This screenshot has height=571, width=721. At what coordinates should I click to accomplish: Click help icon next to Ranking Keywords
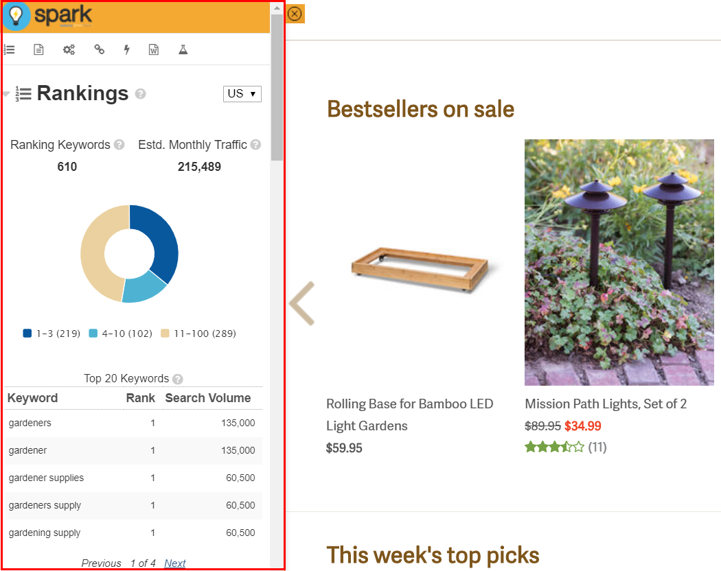coord(119,145)
